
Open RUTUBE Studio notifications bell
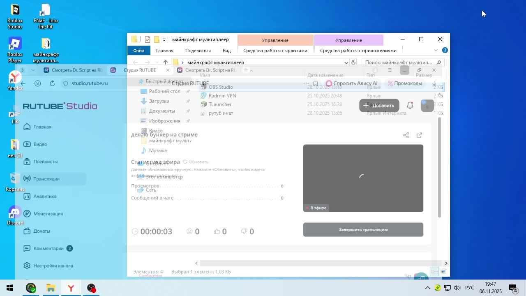point(410,105)
